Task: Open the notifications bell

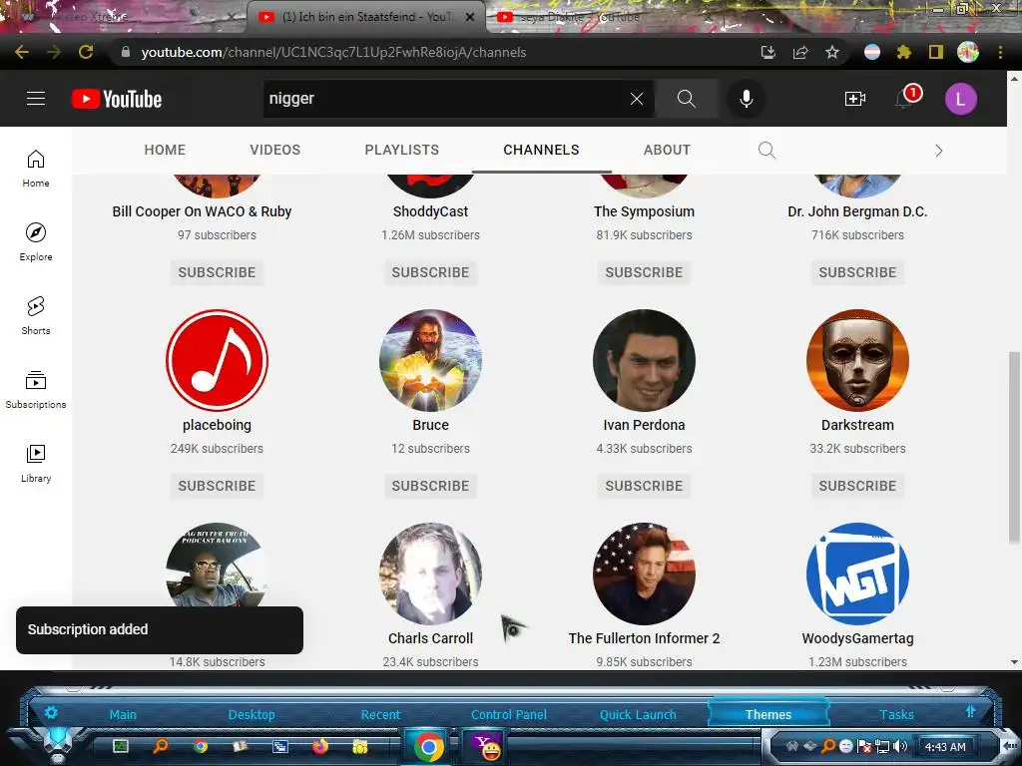Action: (x=904, y=99)
